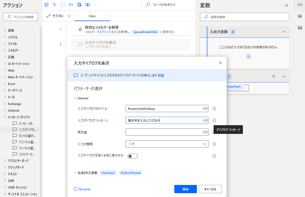Screen dimensions: 305x197
Task: Close the input dialog properties window
Action: click(x=220, y=63)
